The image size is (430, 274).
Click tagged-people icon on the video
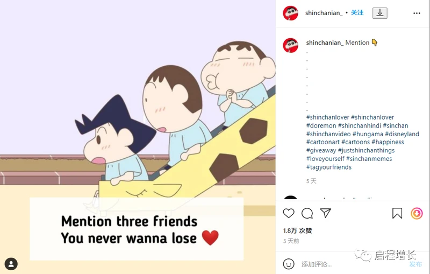(x=11, y=264)
